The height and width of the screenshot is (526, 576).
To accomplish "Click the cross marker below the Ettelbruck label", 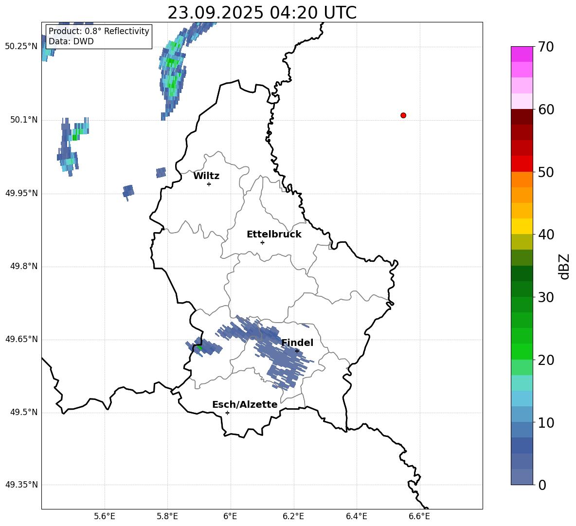I will [262, 242].
